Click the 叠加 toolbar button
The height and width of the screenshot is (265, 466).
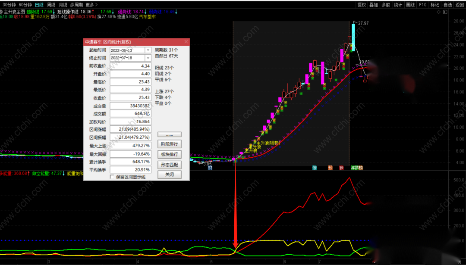click(x=374, y=5)
